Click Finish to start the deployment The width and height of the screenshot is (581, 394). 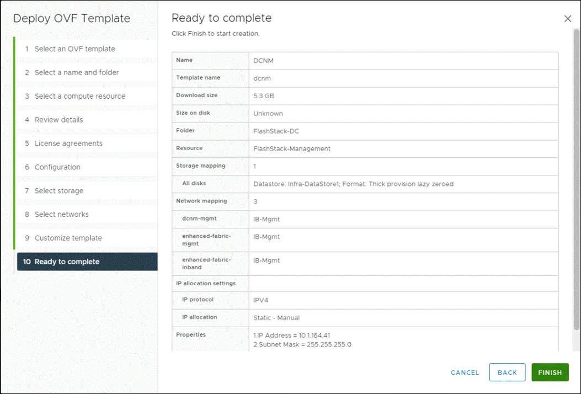[x=550, y=372]
